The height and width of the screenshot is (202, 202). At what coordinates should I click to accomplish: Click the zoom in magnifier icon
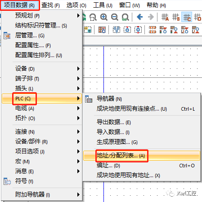104,17
